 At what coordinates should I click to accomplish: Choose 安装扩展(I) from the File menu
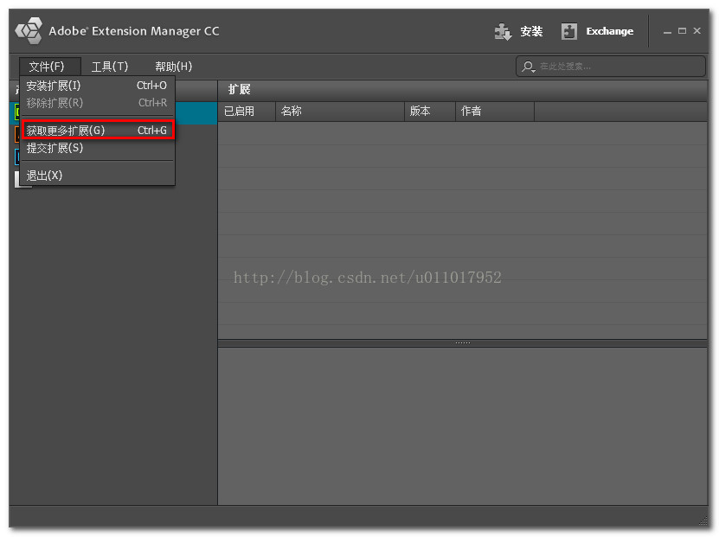tap(97, 86)
